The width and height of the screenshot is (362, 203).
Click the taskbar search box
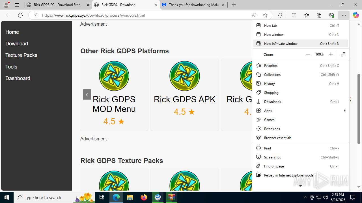point(54,197)
